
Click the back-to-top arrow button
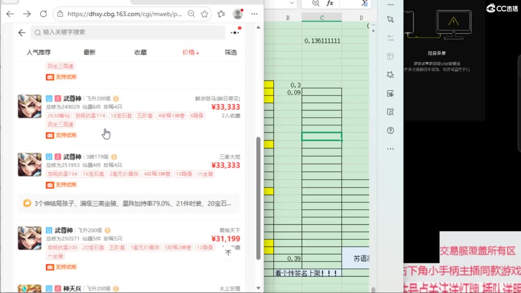(228, 253)
